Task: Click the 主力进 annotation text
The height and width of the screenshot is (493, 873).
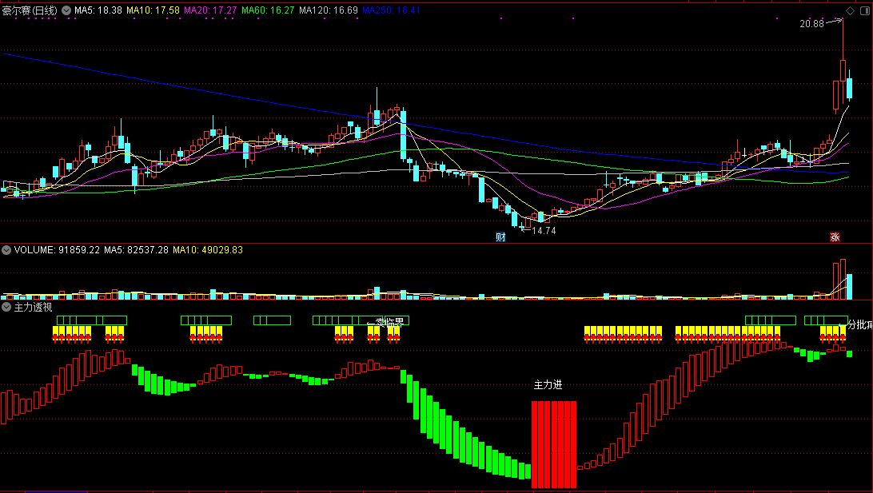Action: [x=548, y=384]
